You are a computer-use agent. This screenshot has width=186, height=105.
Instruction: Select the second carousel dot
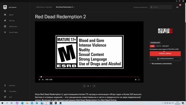90,86
